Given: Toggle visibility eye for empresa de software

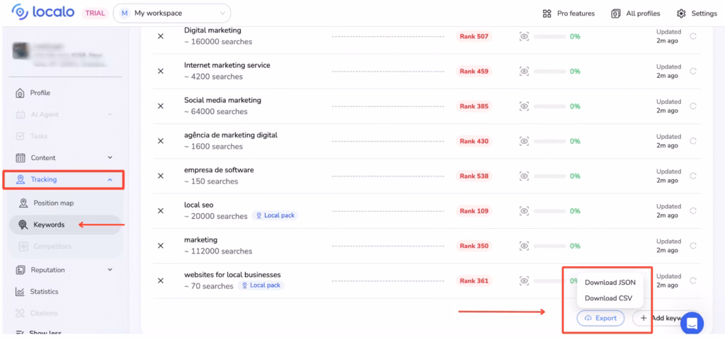Looking at the screenshot, I should point(524,176).
